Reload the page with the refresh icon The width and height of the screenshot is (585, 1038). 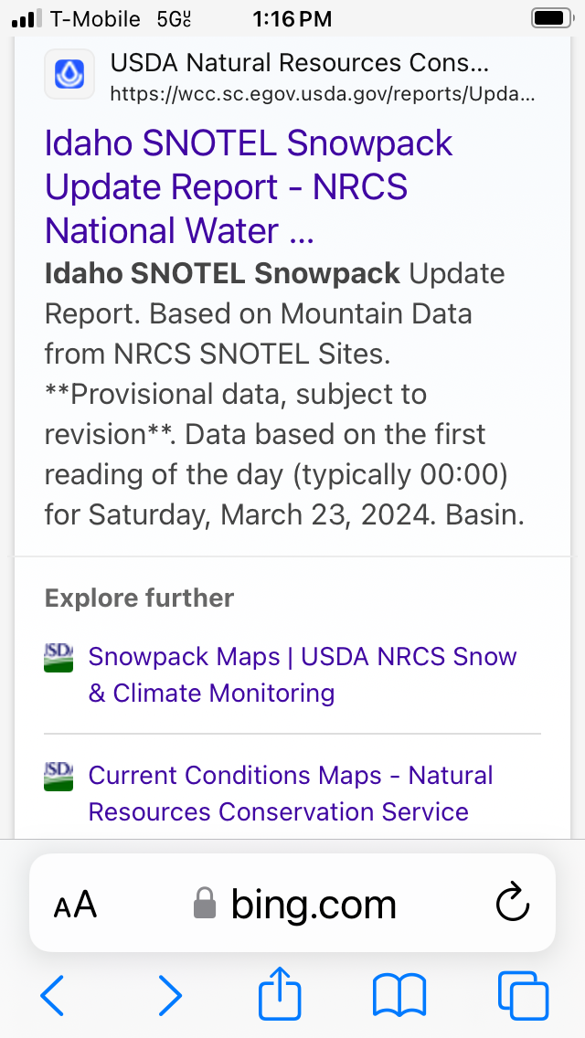point(512,905)
